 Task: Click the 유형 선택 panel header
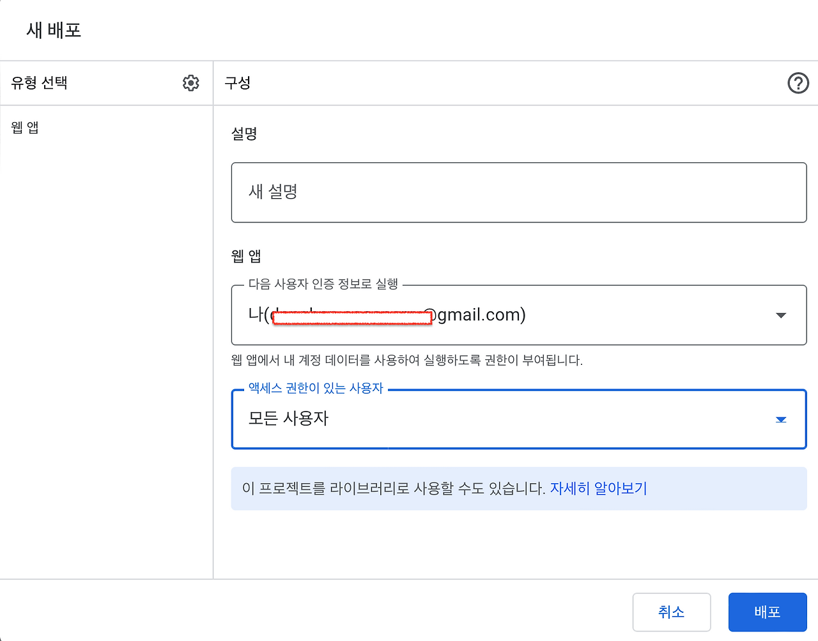tap(38, 83)
